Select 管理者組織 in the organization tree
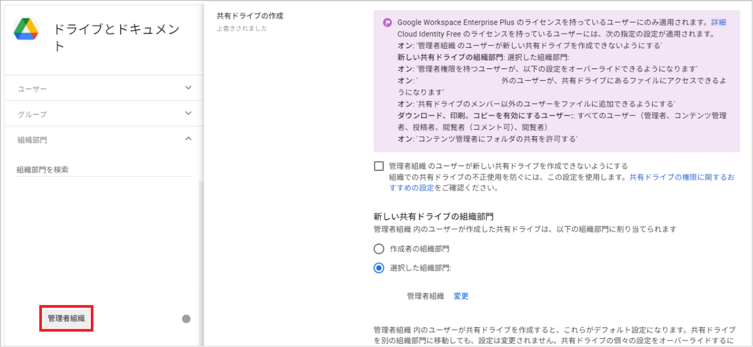Image resolution: width=753 pixels, height=347 pixels. (x=66, y=318)
